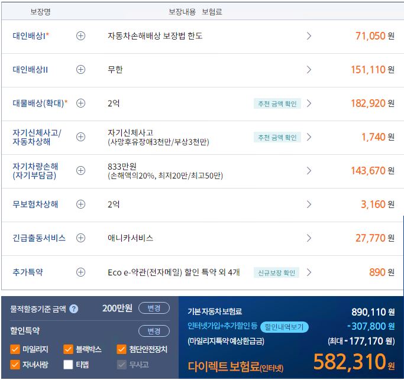
Task: Open help icon beside 물적할증기준 금액
Action: click(74, 308)
